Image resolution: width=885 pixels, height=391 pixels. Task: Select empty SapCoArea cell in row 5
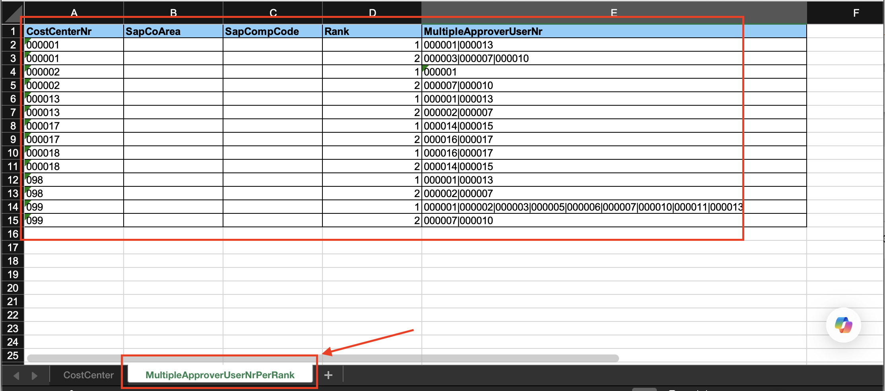pyautogui.click(x=173, y=85)
